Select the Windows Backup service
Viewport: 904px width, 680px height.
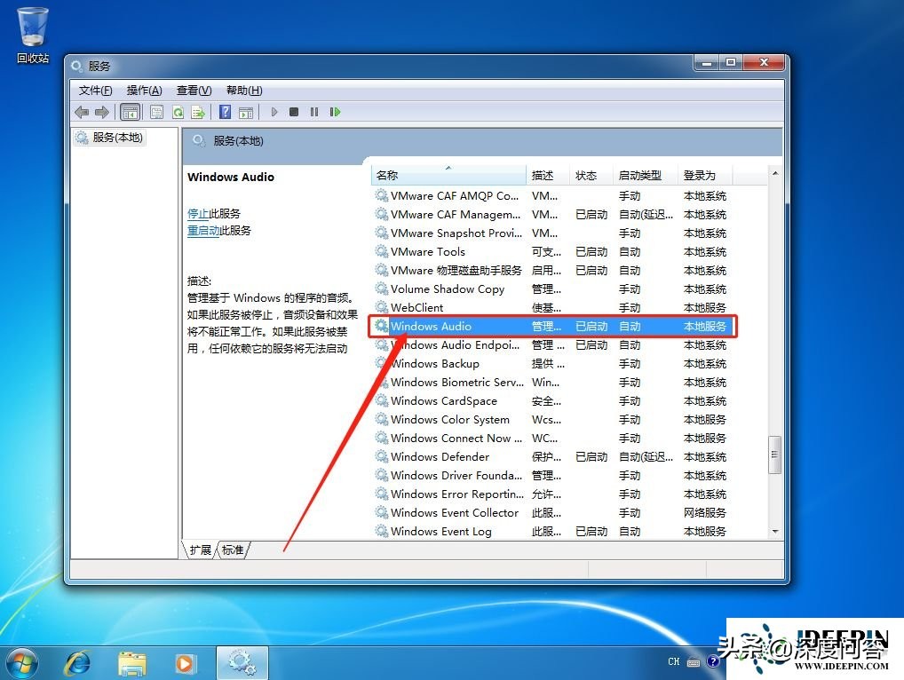(551, 364)
